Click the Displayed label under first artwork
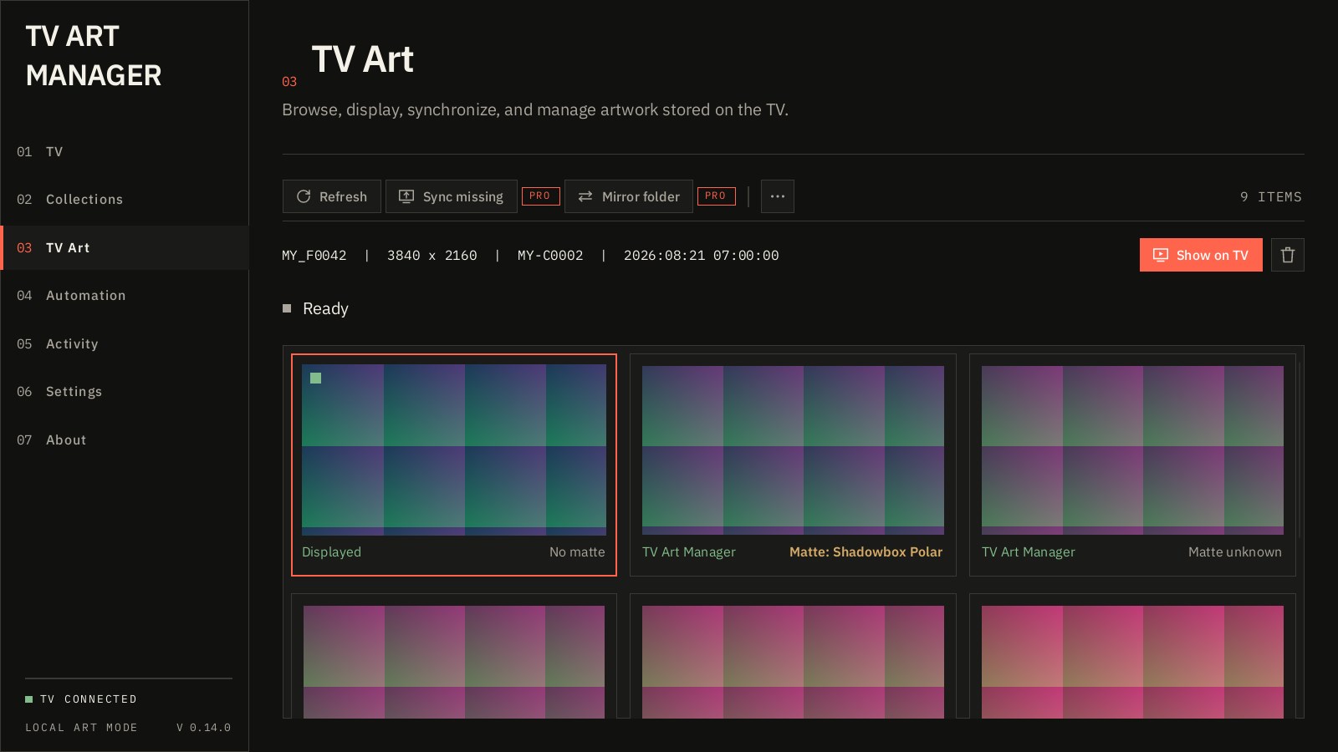 [331, 552]
